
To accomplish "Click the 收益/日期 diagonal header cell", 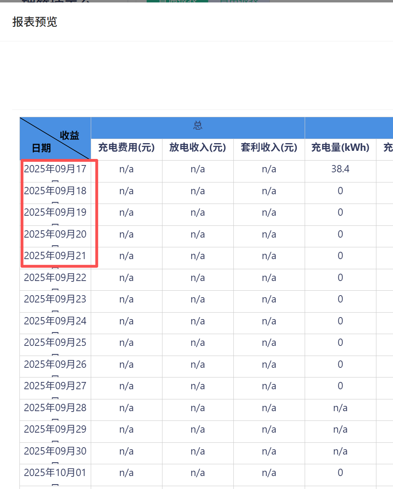I will pyautogui.click(x=56, y=139).
